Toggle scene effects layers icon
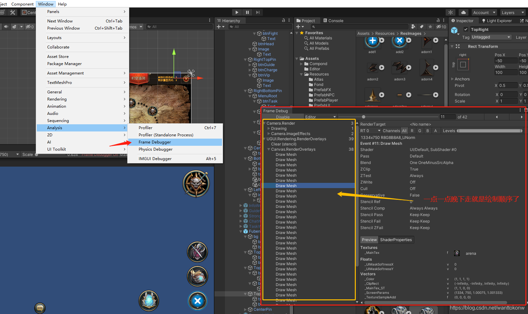The height and width of the screenshot is (314, 528). click(x=14, y=27)
